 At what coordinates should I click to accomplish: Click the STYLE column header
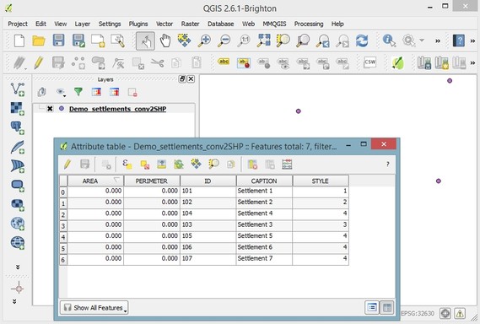(321, 181)
